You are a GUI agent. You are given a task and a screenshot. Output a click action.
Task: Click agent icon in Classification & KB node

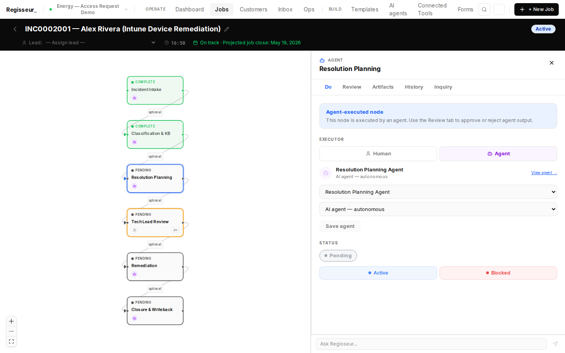135,142
